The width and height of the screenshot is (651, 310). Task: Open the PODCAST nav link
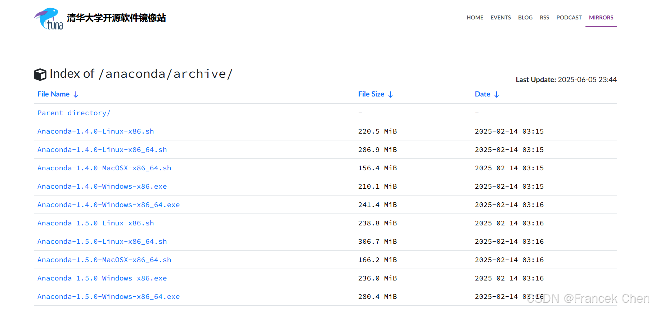click(569, 18)
